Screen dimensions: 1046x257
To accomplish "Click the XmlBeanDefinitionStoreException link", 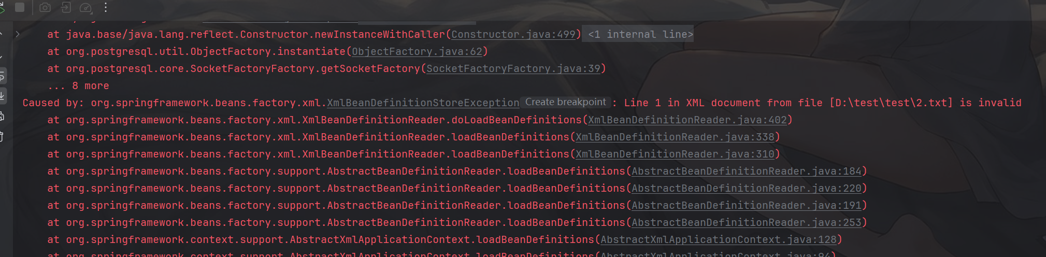I will (x=423, y=103).
